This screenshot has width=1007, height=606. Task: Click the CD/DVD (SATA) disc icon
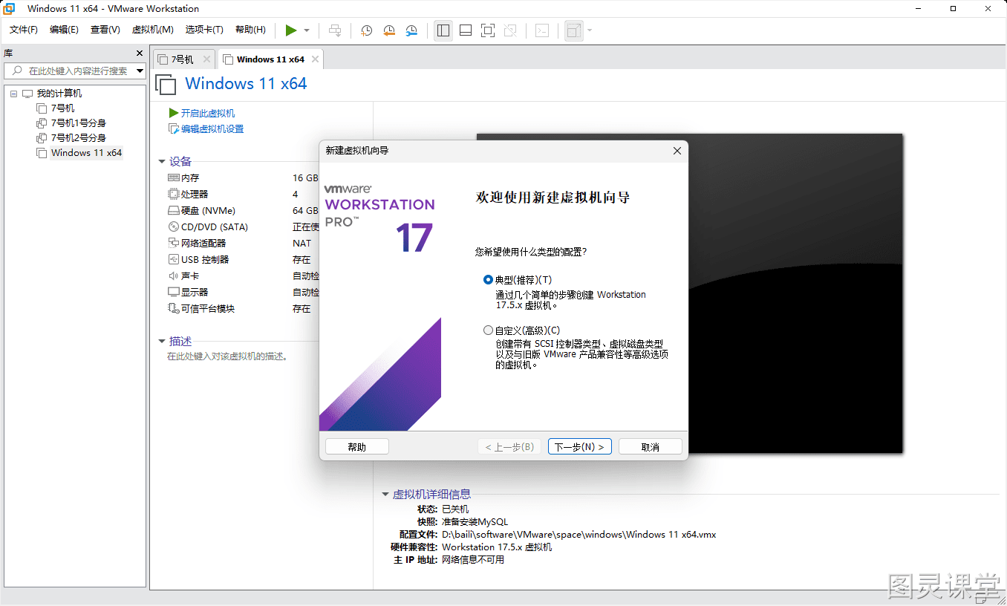coord(174,227)
